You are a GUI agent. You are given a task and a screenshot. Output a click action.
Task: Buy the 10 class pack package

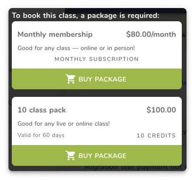pyautogui.click(x=97, y=155)
